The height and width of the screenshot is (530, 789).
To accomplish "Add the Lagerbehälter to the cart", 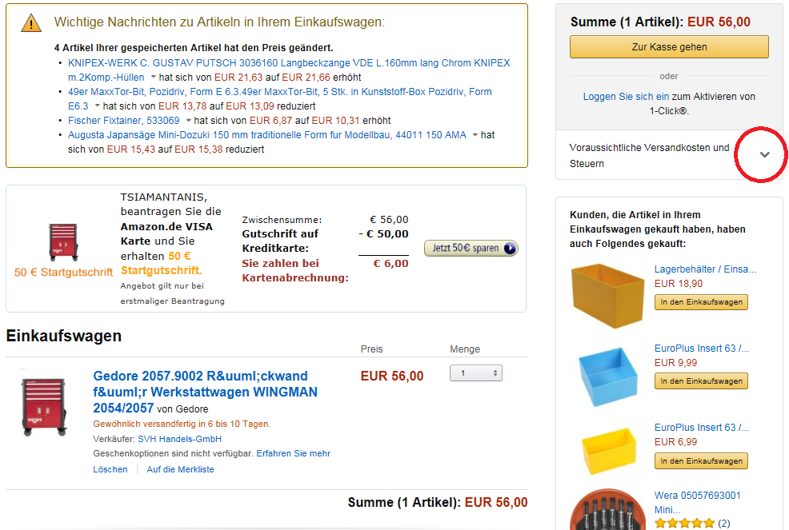I will tap(701, 301).
